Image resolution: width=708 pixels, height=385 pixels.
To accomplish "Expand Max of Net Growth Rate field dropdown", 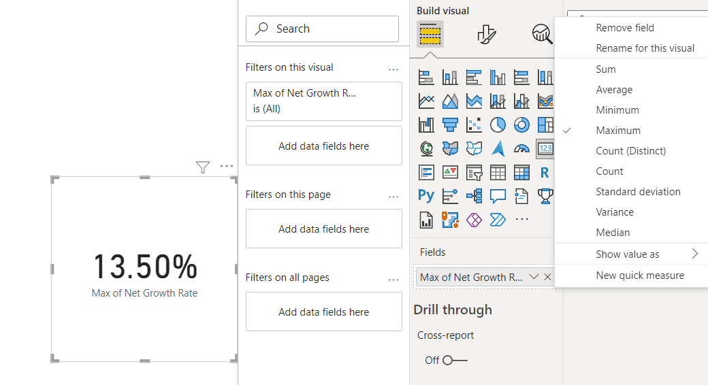I will [534, 277].
